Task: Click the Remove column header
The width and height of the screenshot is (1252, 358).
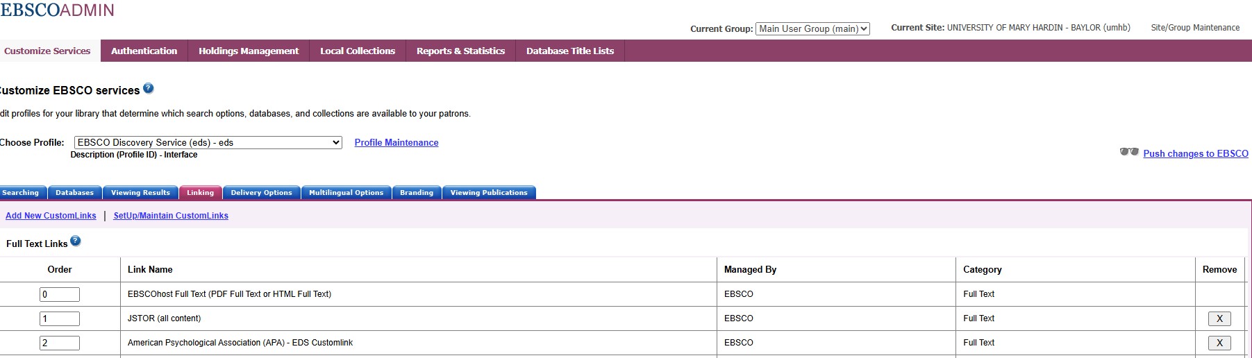Action: (1219, 269)
